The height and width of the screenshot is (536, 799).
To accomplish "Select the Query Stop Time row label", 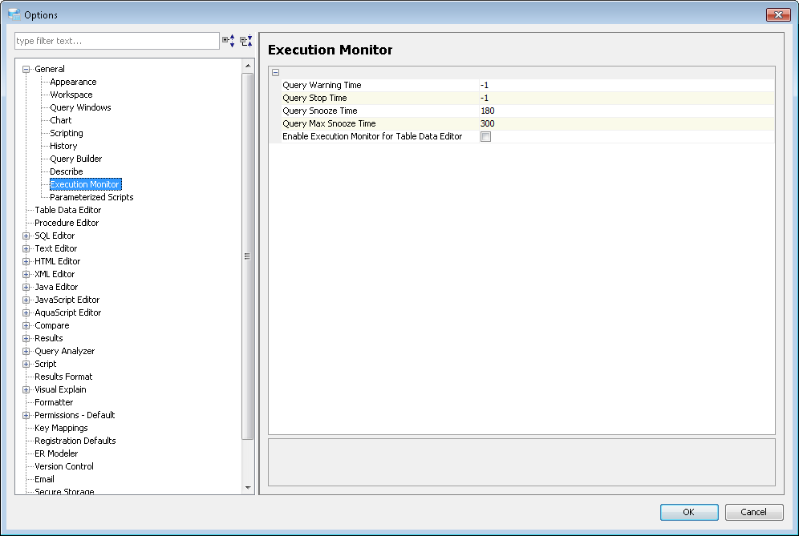I will pos(314,98).
